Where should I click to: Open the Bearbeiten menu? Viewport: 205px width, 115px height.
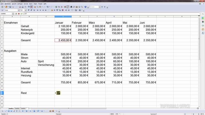click(x=8, y=4)
